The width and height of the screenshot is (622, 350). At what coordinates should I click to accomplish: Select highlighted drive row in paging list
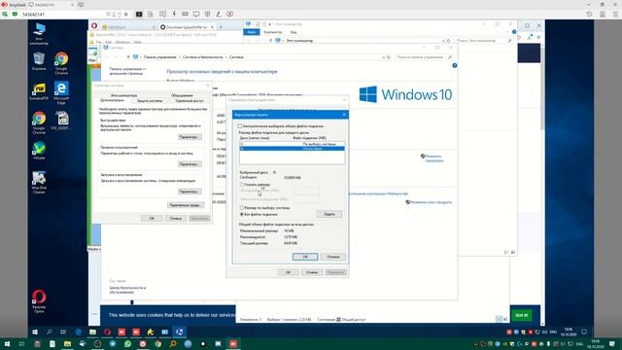(x=292, y=149)
